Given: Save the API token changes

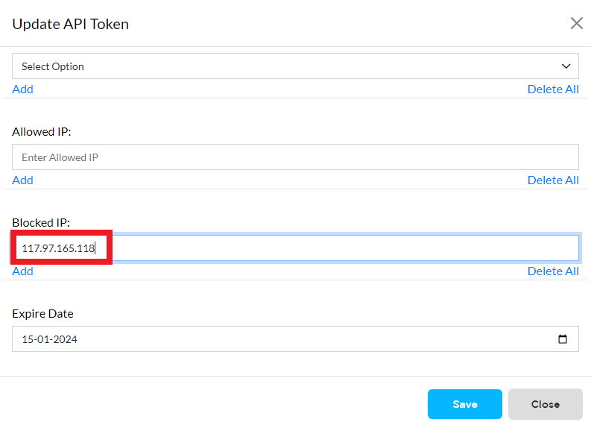Looking at the screenshot, I should coord(465,404).
